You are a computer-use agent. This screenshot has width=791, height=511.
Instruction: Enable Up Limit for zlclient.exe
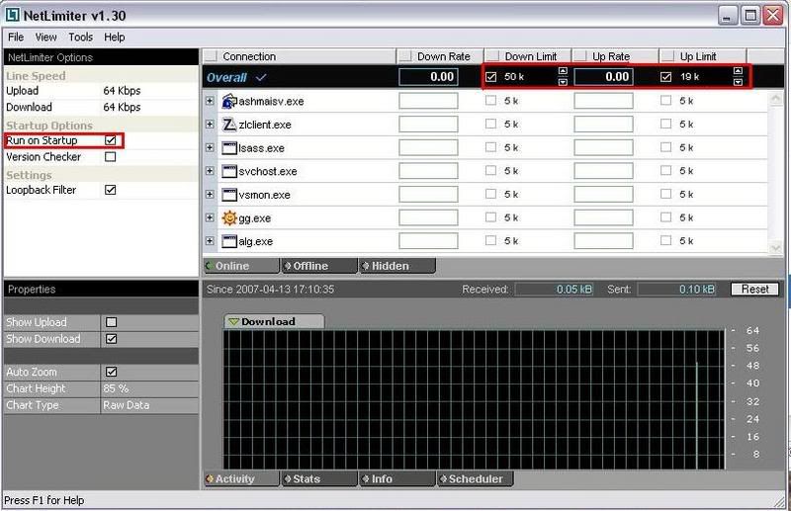click(x=665, y=124)
